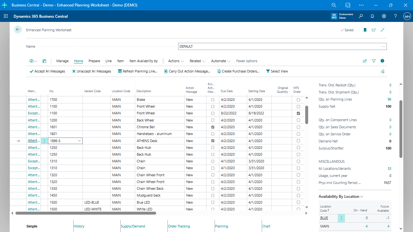Click the Share icon above the list

pos(365,61)
